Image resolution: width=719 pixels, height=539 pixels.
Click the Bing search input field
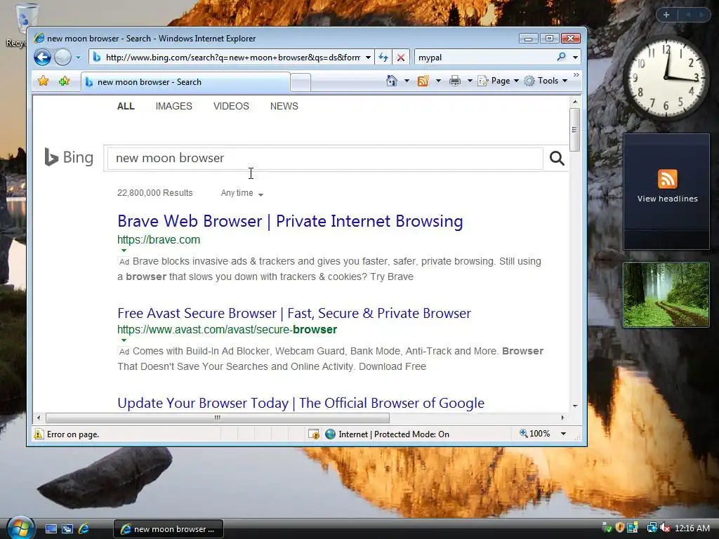point(325,158)
